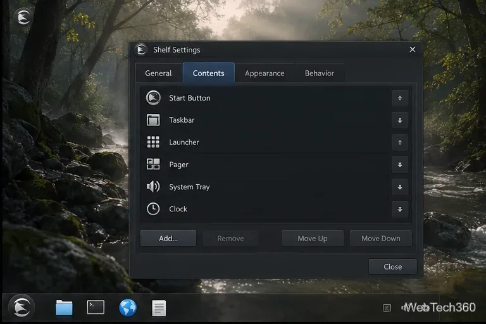Switch to the General tab
The width and height of the screenshot is (486, 324).
point(158,73)
